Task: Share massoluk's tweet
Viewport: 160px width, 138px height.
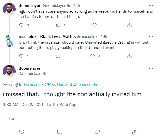Action: pos(129,56)
